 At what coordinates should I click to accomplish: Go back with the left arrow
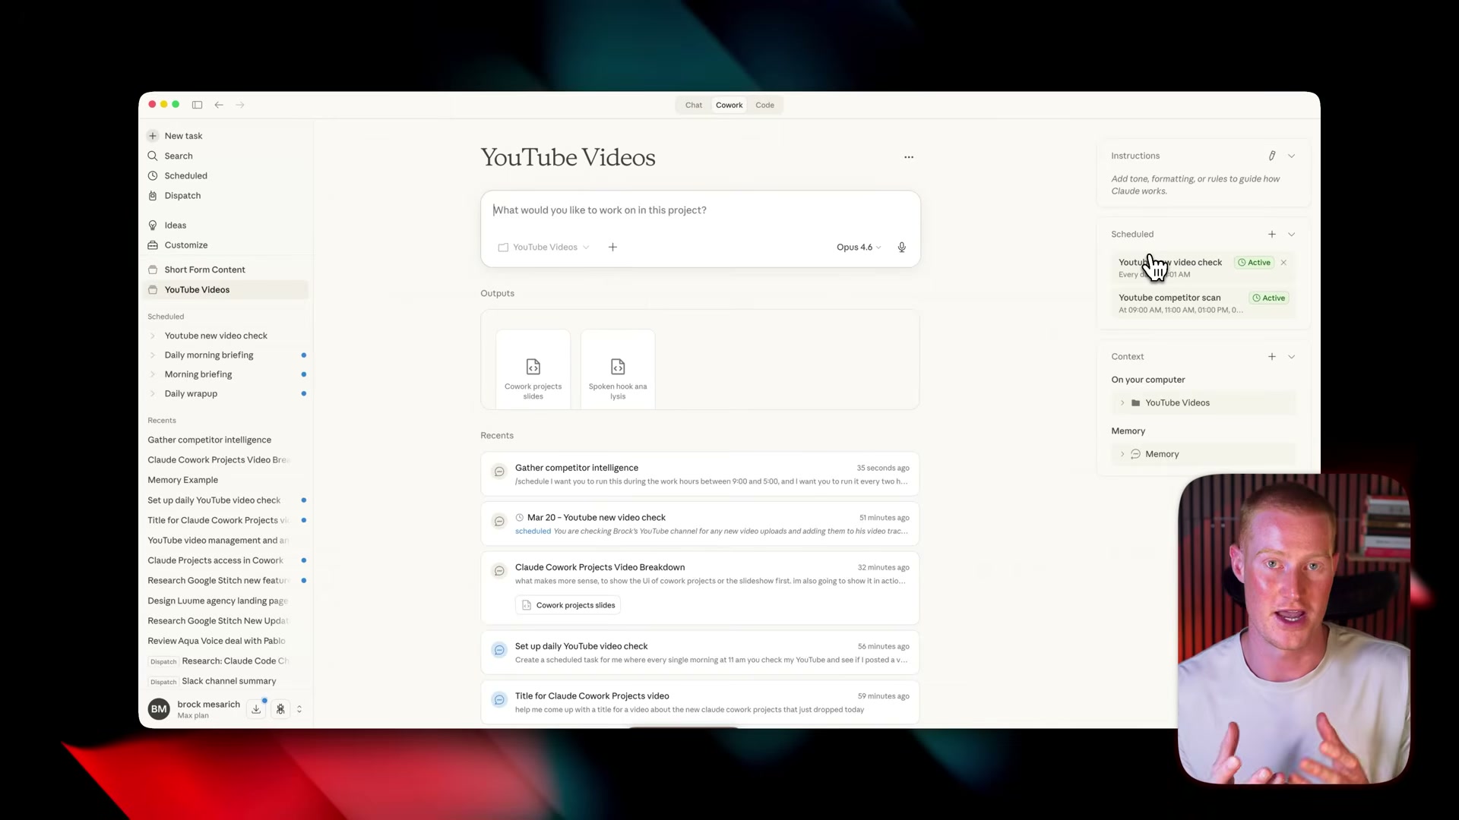point(219,105)
